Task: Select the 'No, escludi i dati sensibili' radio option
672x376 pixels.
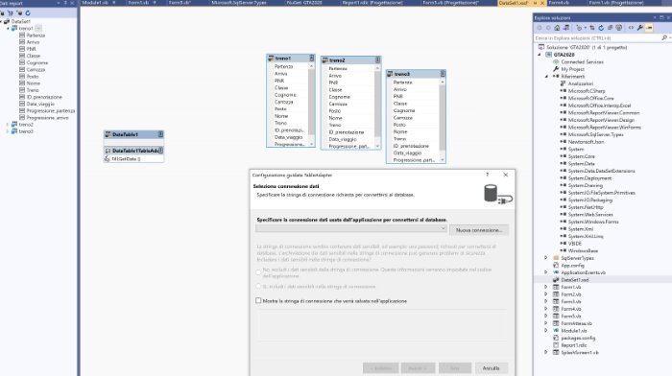Action: [258, 272]
